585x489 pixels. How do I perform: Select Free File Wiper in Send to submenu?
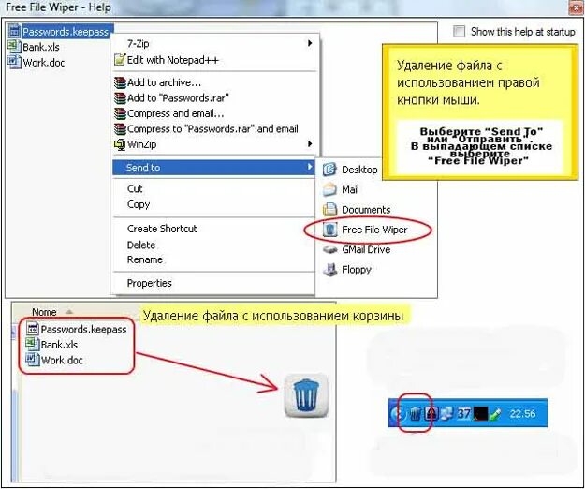(374, 230)
